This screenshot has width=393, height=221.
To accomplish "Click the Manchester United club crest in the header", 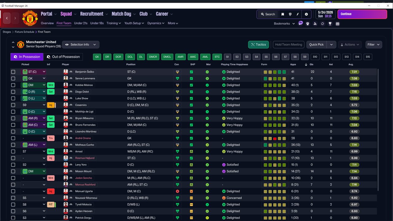I will pyautogui.click(x=30, y=18).
